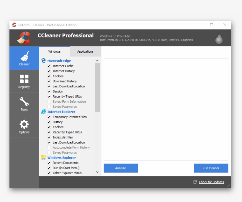This screenshot has width=242, height=202.
Task: Click the cleaner list scrollbar thumb
Action: point(97,87)
